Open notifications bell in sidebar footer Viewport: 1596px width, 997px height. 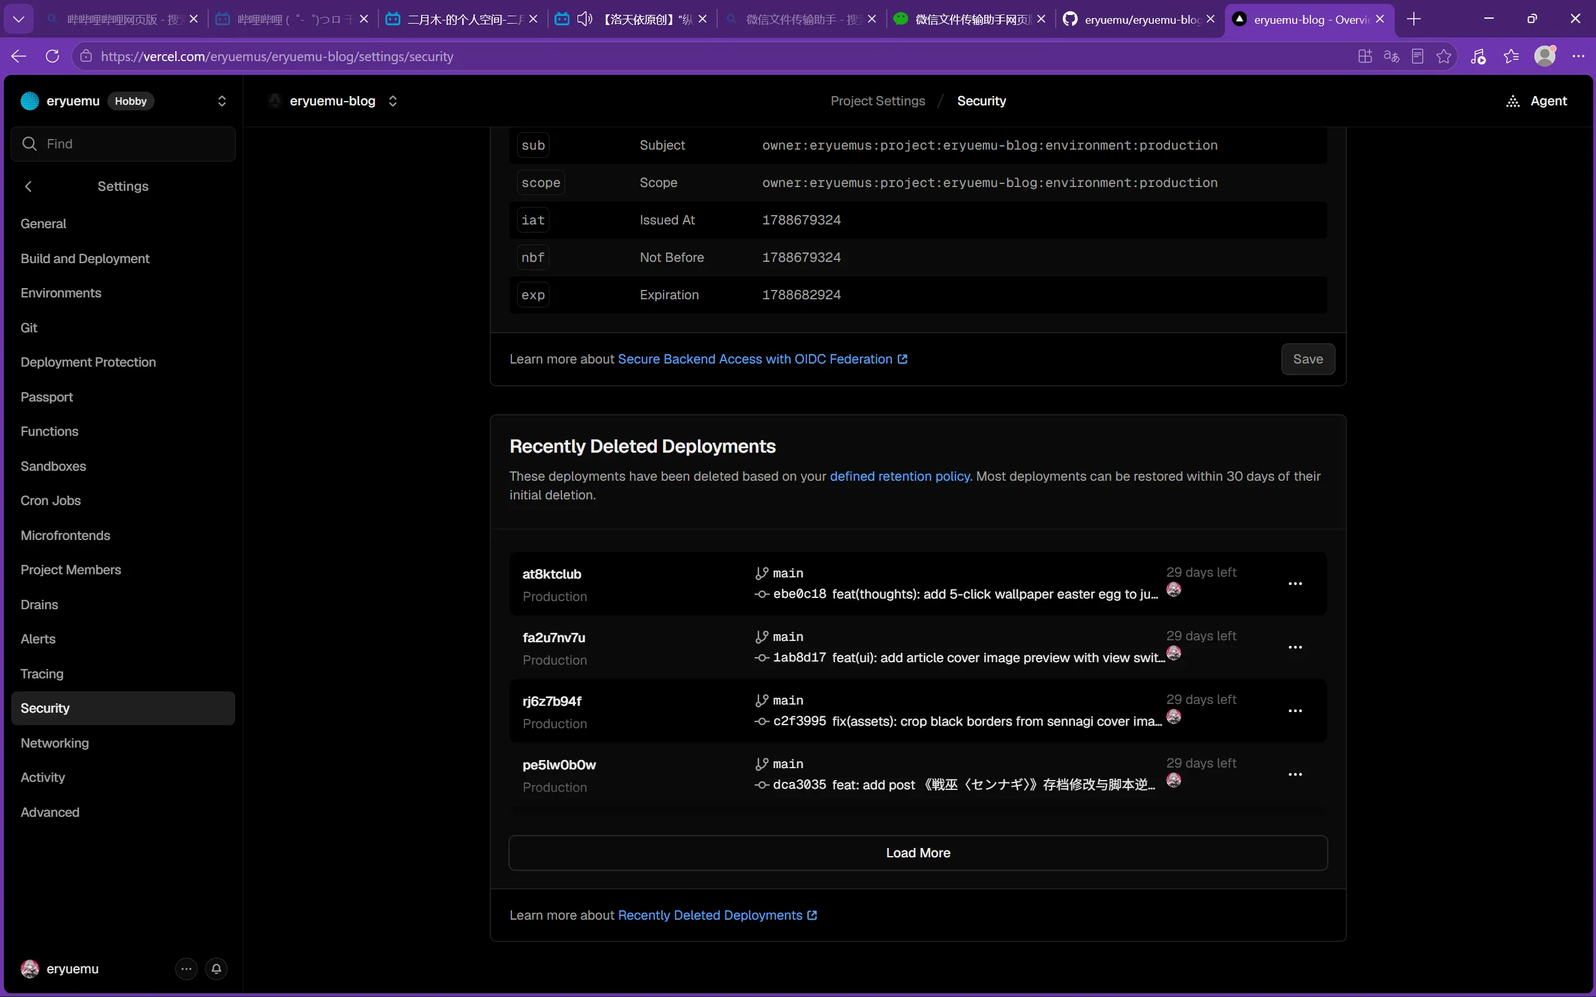click(216, 969)
